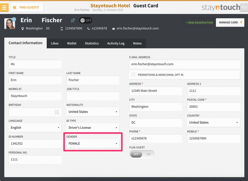
Task: Click the stay count badge on avatar
Action: point(14,19)
